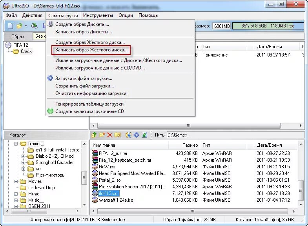
Task: Choose 'Очистить информацию загрузки'
Action: coord(91,93)
